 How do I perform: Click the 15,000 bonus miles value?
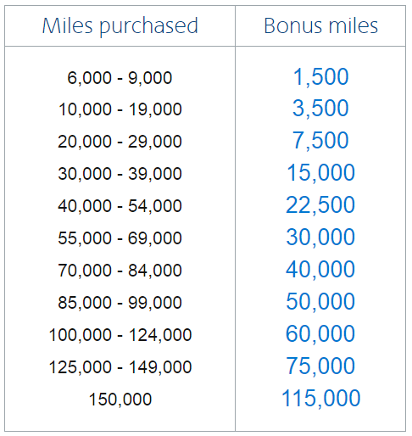pyautogui.click(x=320, y=173)
